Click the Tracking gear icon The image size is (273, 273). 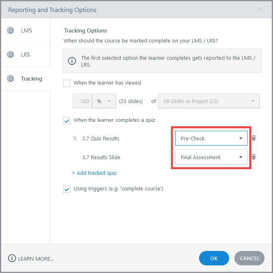click(x=11, y=79)
